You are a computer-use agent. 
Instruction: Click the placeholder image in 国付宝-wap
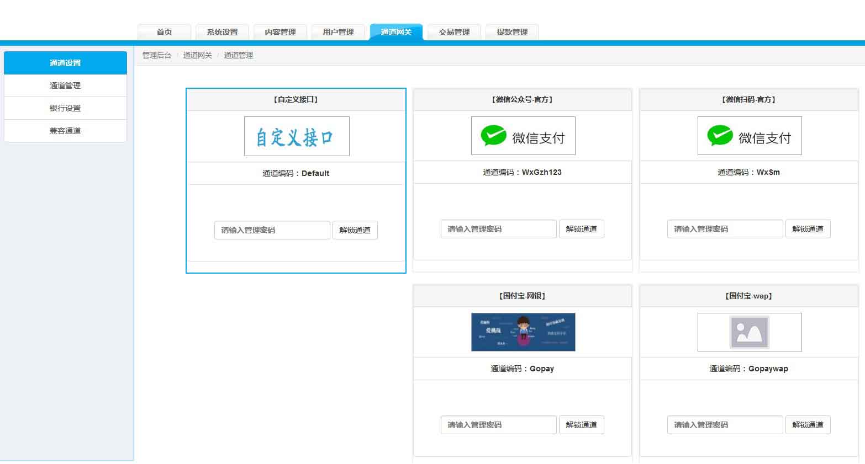pyautogui.click(x=749, y=332)
